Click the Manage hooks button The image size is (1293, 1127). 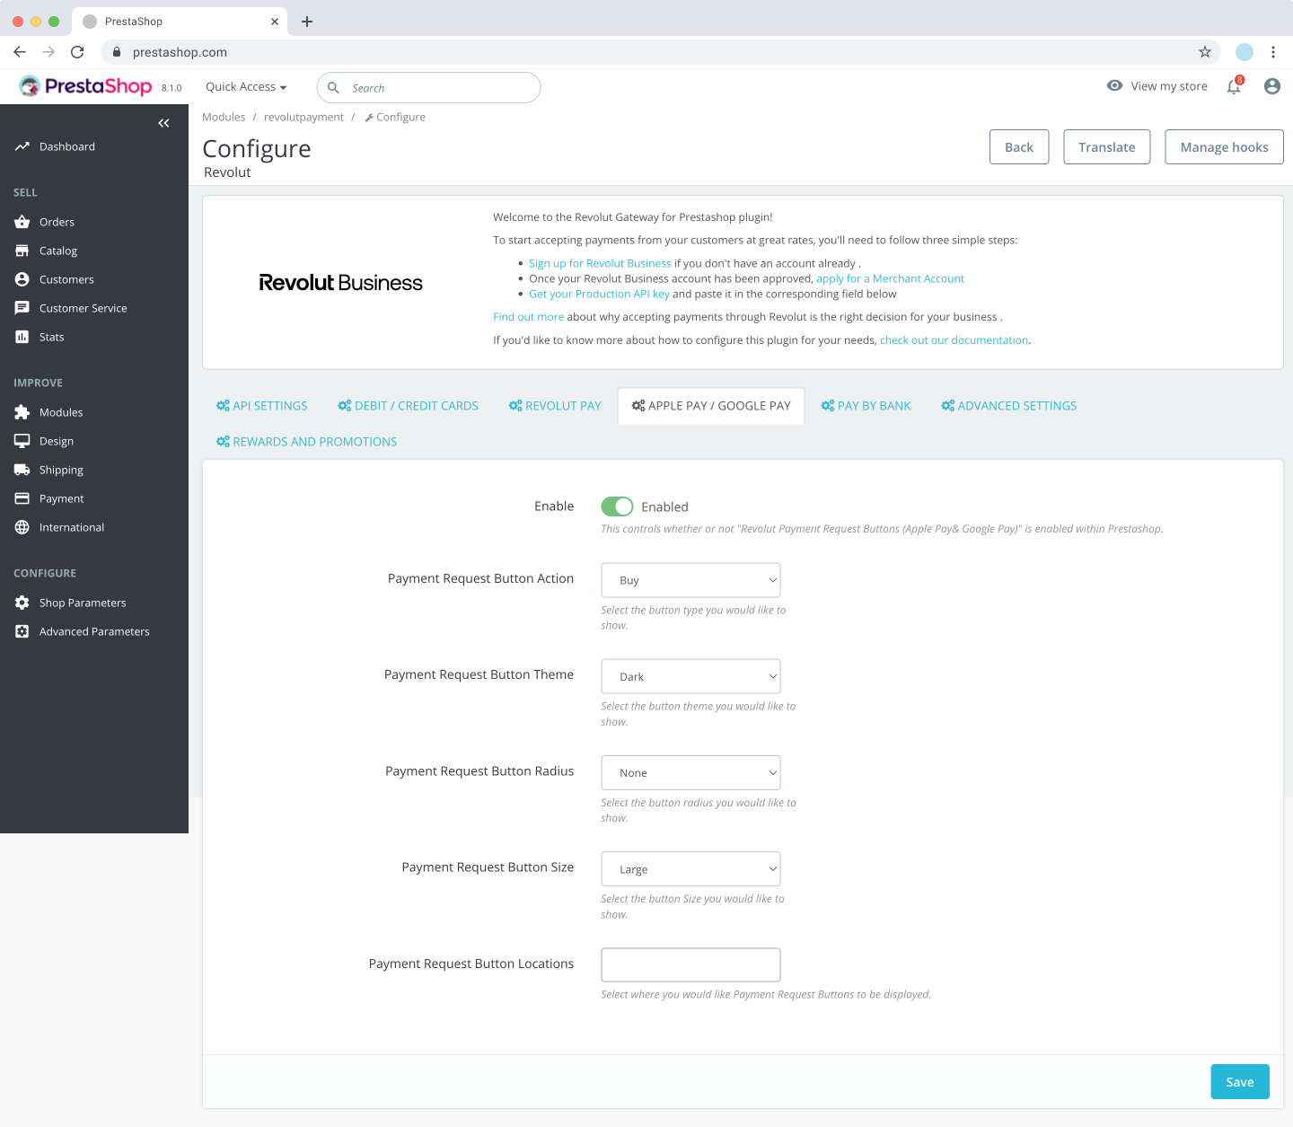tap(1224, 147)
